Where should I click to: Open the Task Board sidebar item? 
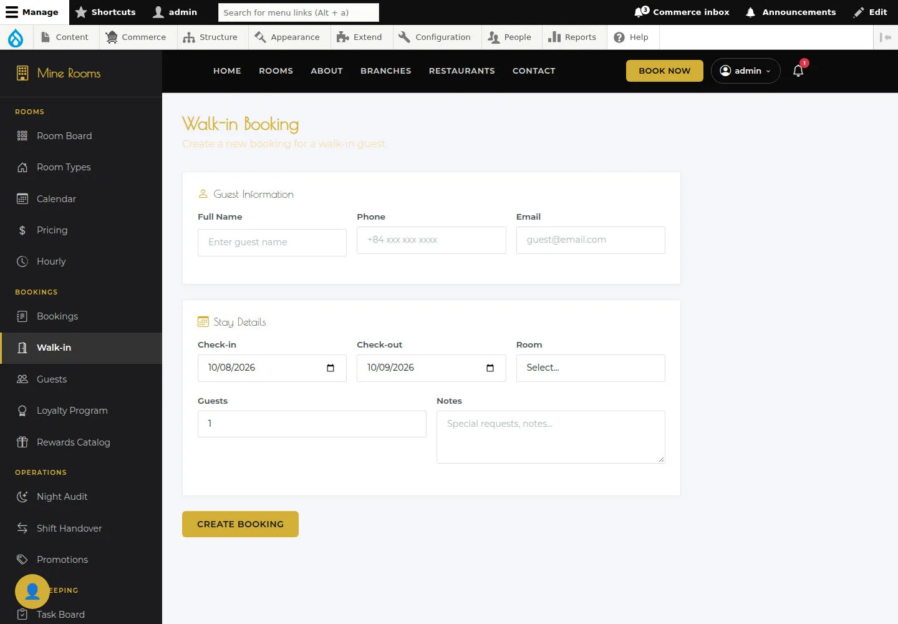(81, 615)
